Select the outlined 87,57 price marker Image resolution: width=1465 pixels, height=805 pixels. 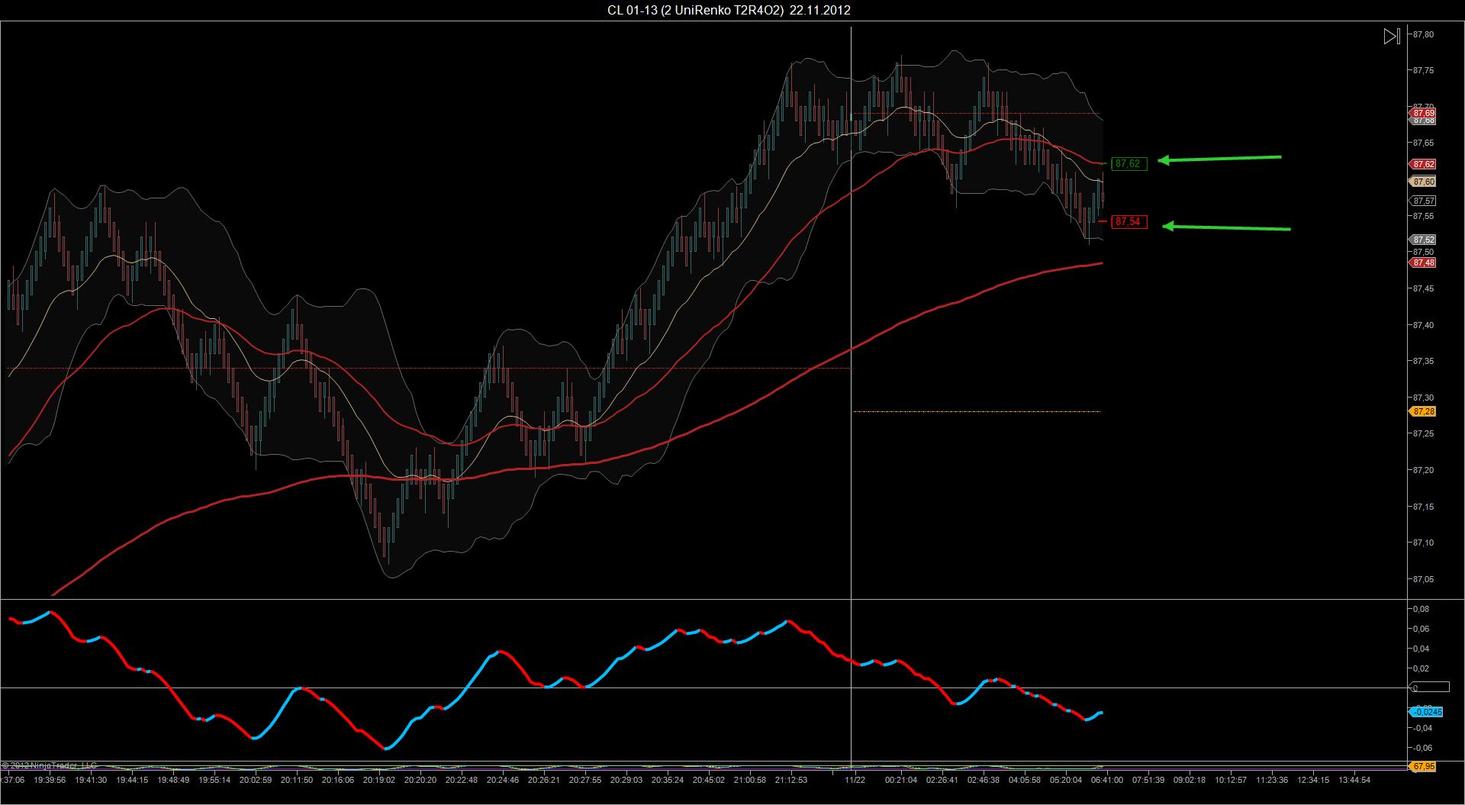click(x=1423, y=201)
